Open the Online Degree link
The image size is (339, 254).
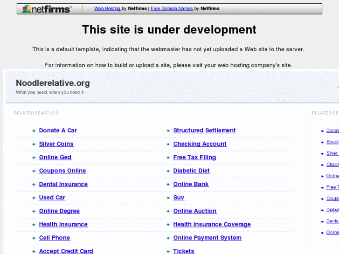pyautogui.click(x=60, y=211)
